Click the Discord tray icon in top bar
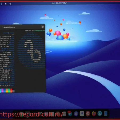120x120 pixels. click(x=6, y=4)
